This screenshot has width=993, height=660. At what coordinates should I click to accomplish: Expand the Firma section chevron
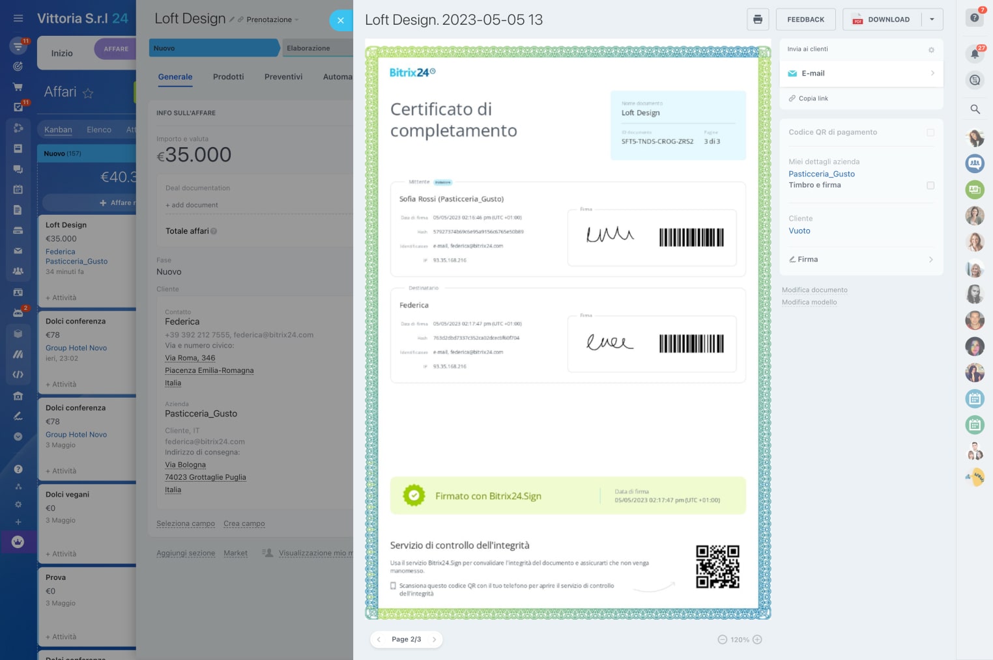click(930, 260)
